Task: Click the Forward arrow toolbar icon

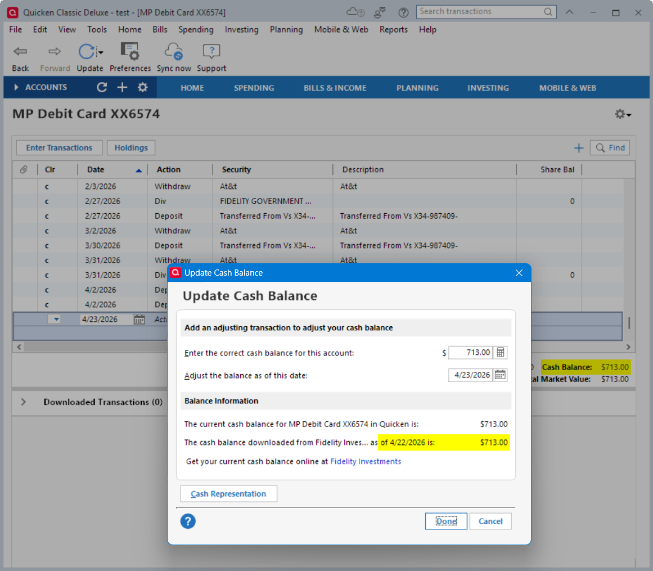Action: (55, 51)
